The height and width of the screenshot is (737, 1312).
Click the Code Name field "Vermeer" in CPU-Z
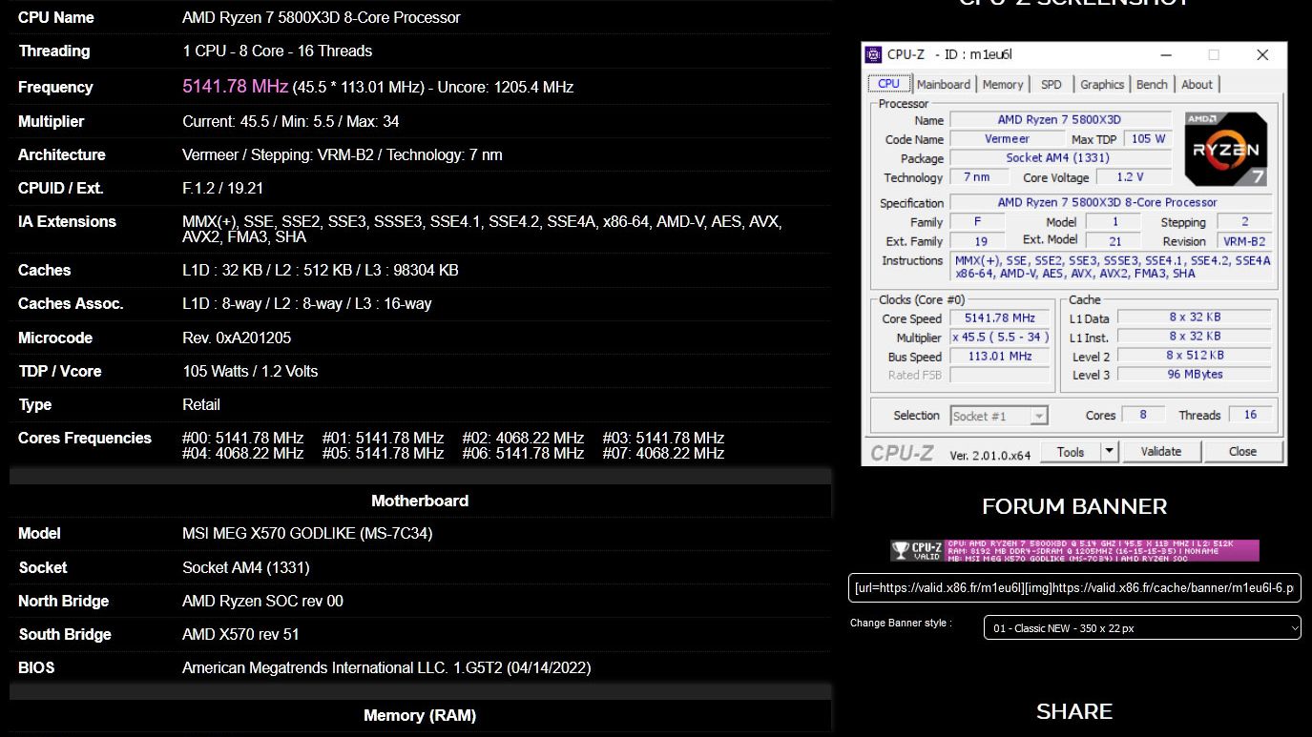click(1008, 139)
